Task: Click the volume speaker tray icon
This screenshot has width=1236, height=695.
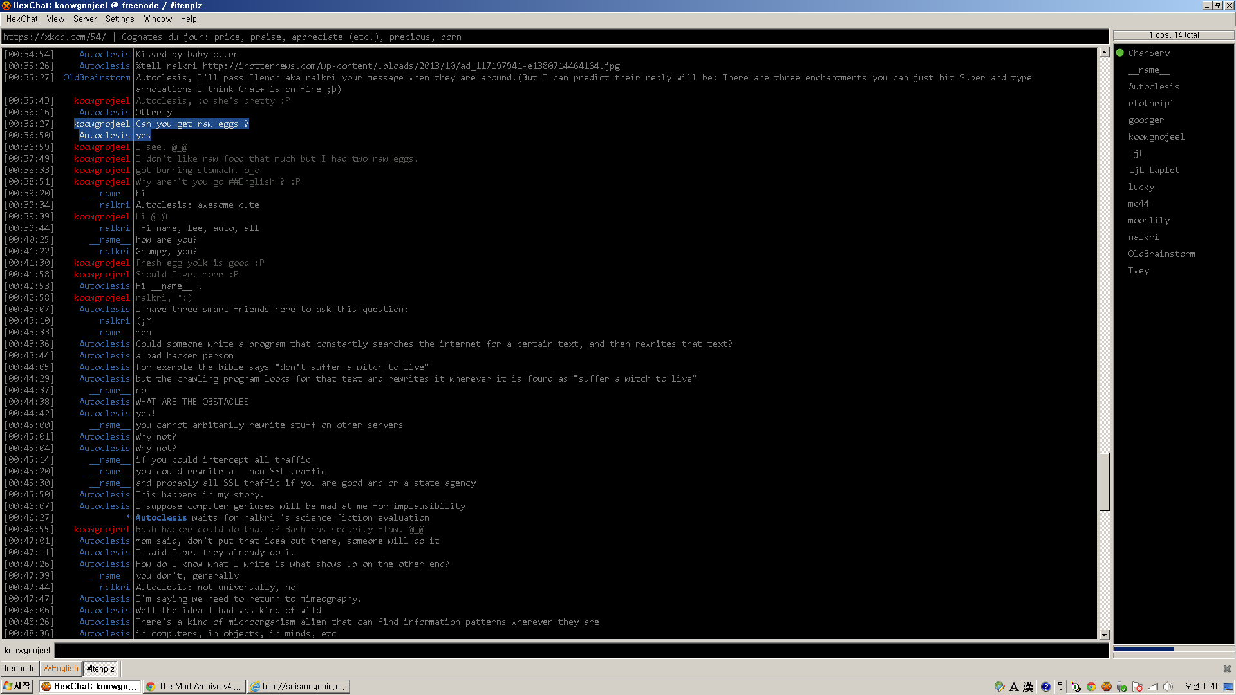Action: point(1168,687)
